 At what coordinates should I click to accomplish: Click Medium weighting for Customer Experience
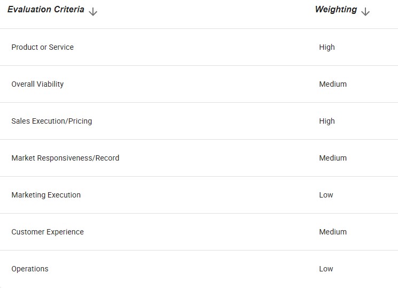click(333, 232)
